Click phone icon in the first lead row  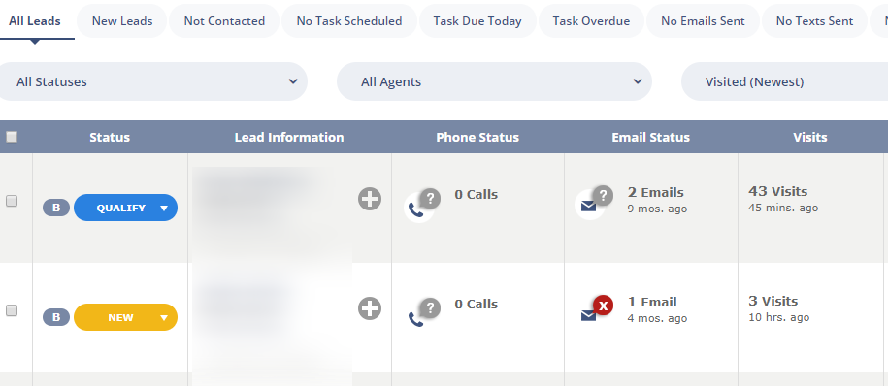click(416, 210)
